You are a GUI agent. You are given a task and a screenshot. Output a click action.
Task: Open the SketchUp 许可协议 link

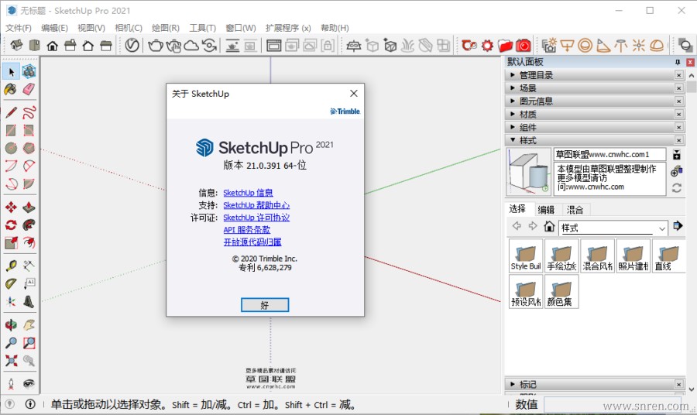[x=256, y=218]
